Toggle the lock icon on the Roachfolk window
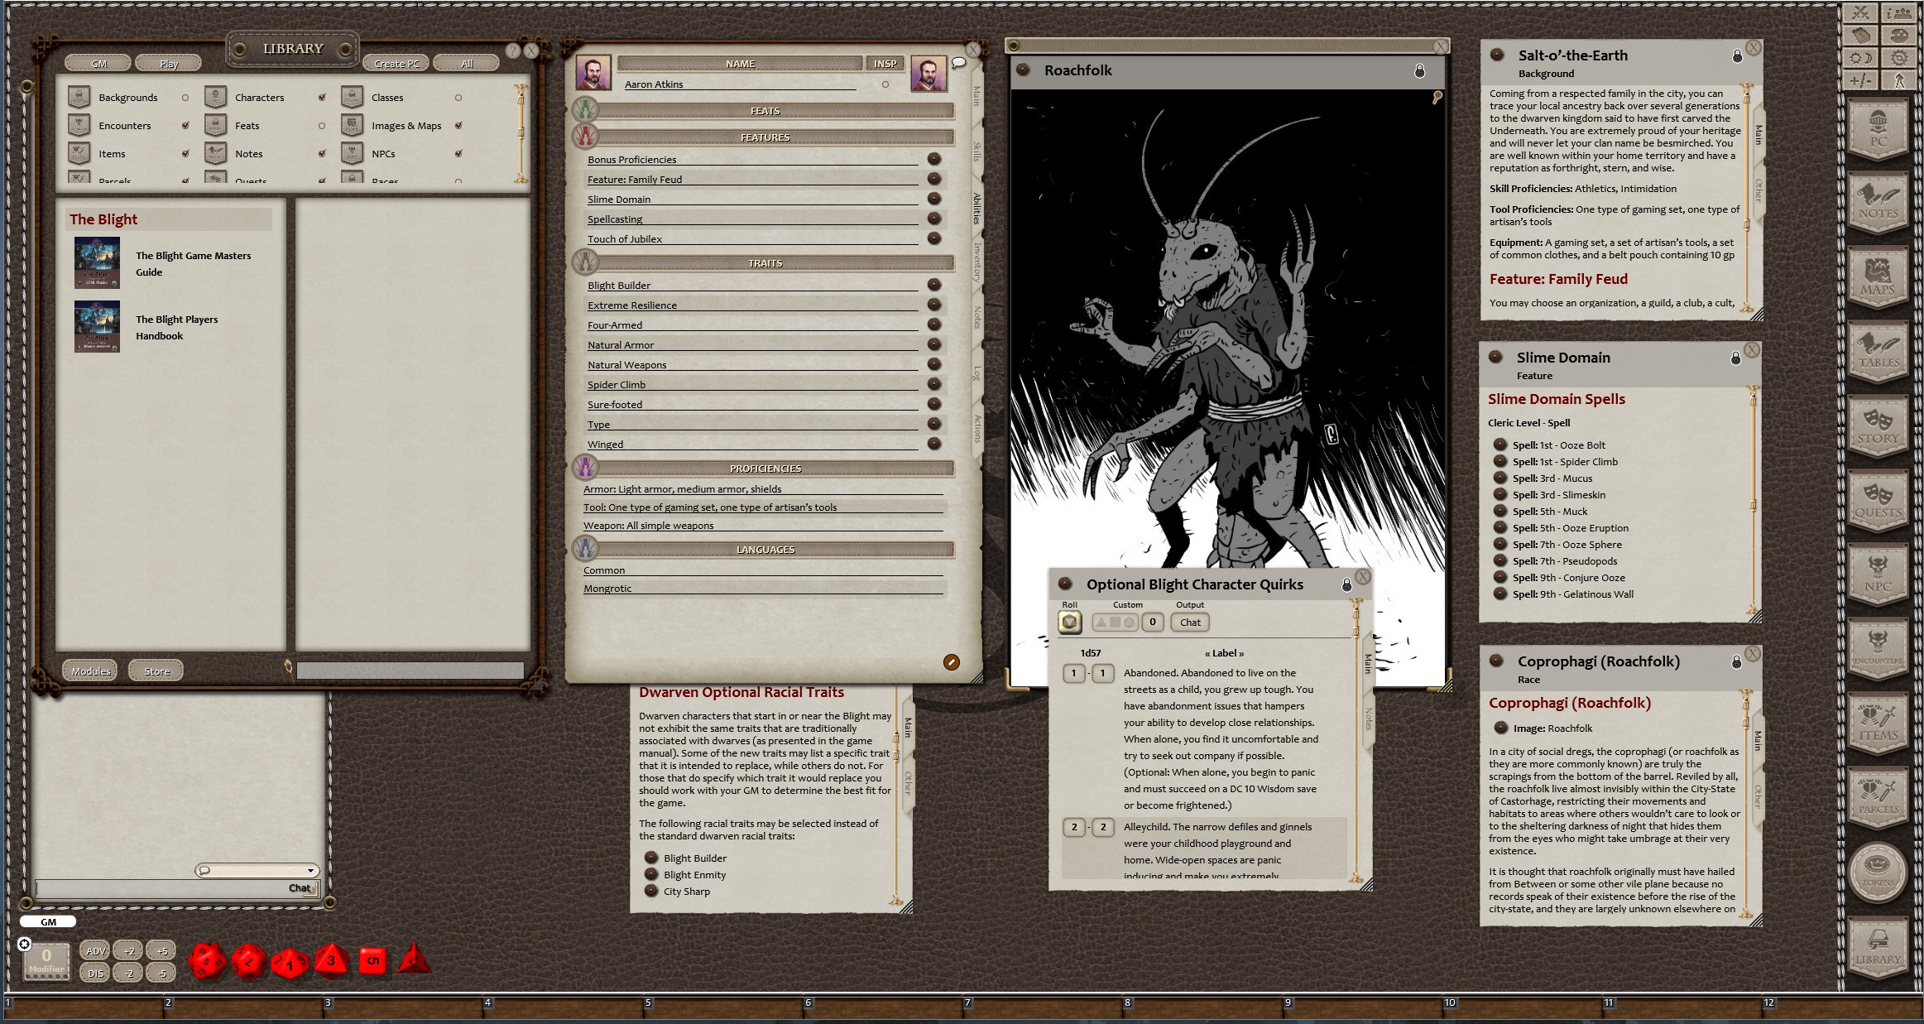The image size is (1924, 1024). [1418, 72]
